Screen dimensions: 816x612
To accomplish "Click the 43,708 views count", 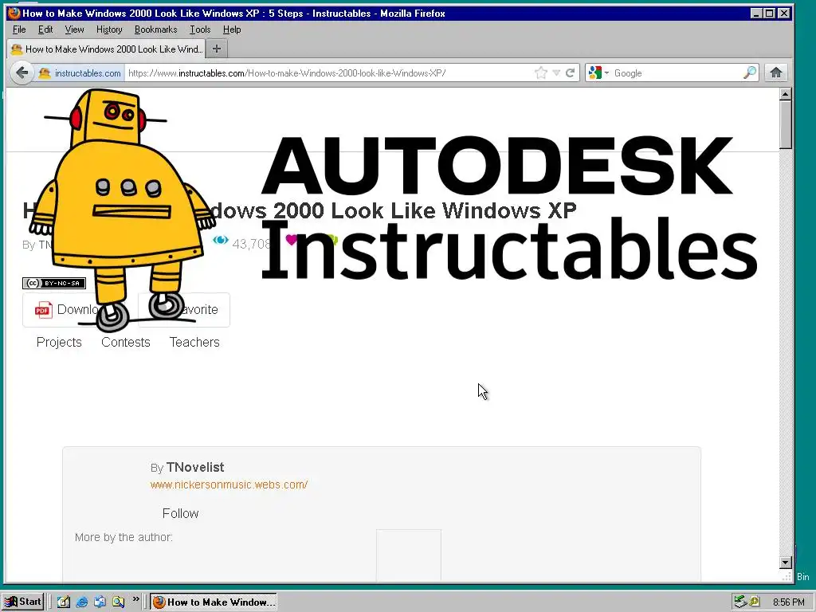I will [x=251, y=244].
